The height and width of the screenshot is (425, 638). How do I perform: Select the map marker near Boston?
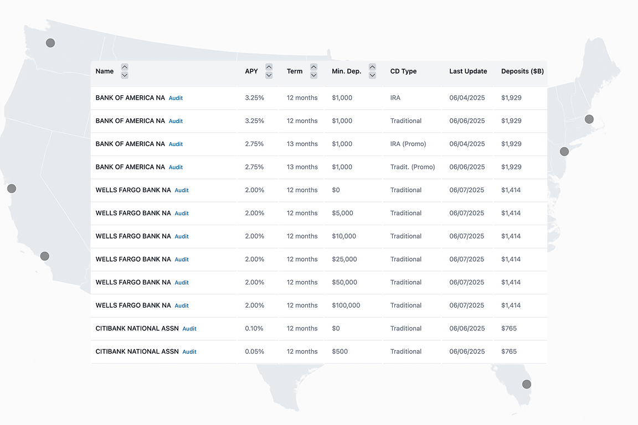[x=589, y=119]
